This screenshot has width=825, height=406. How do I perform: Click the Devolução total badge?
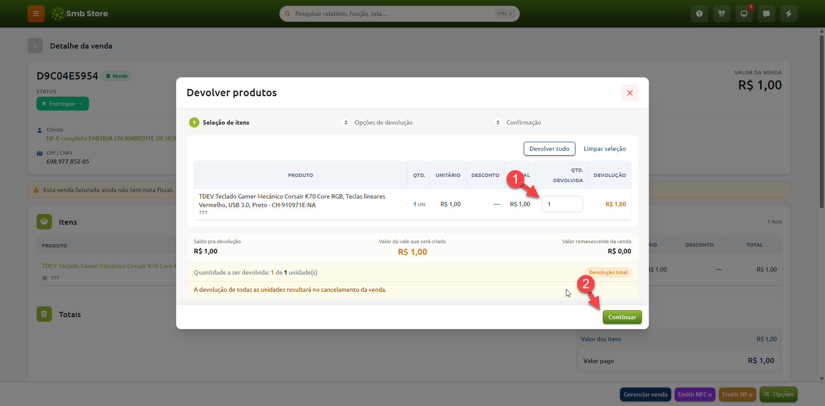(x=608, y=272)
